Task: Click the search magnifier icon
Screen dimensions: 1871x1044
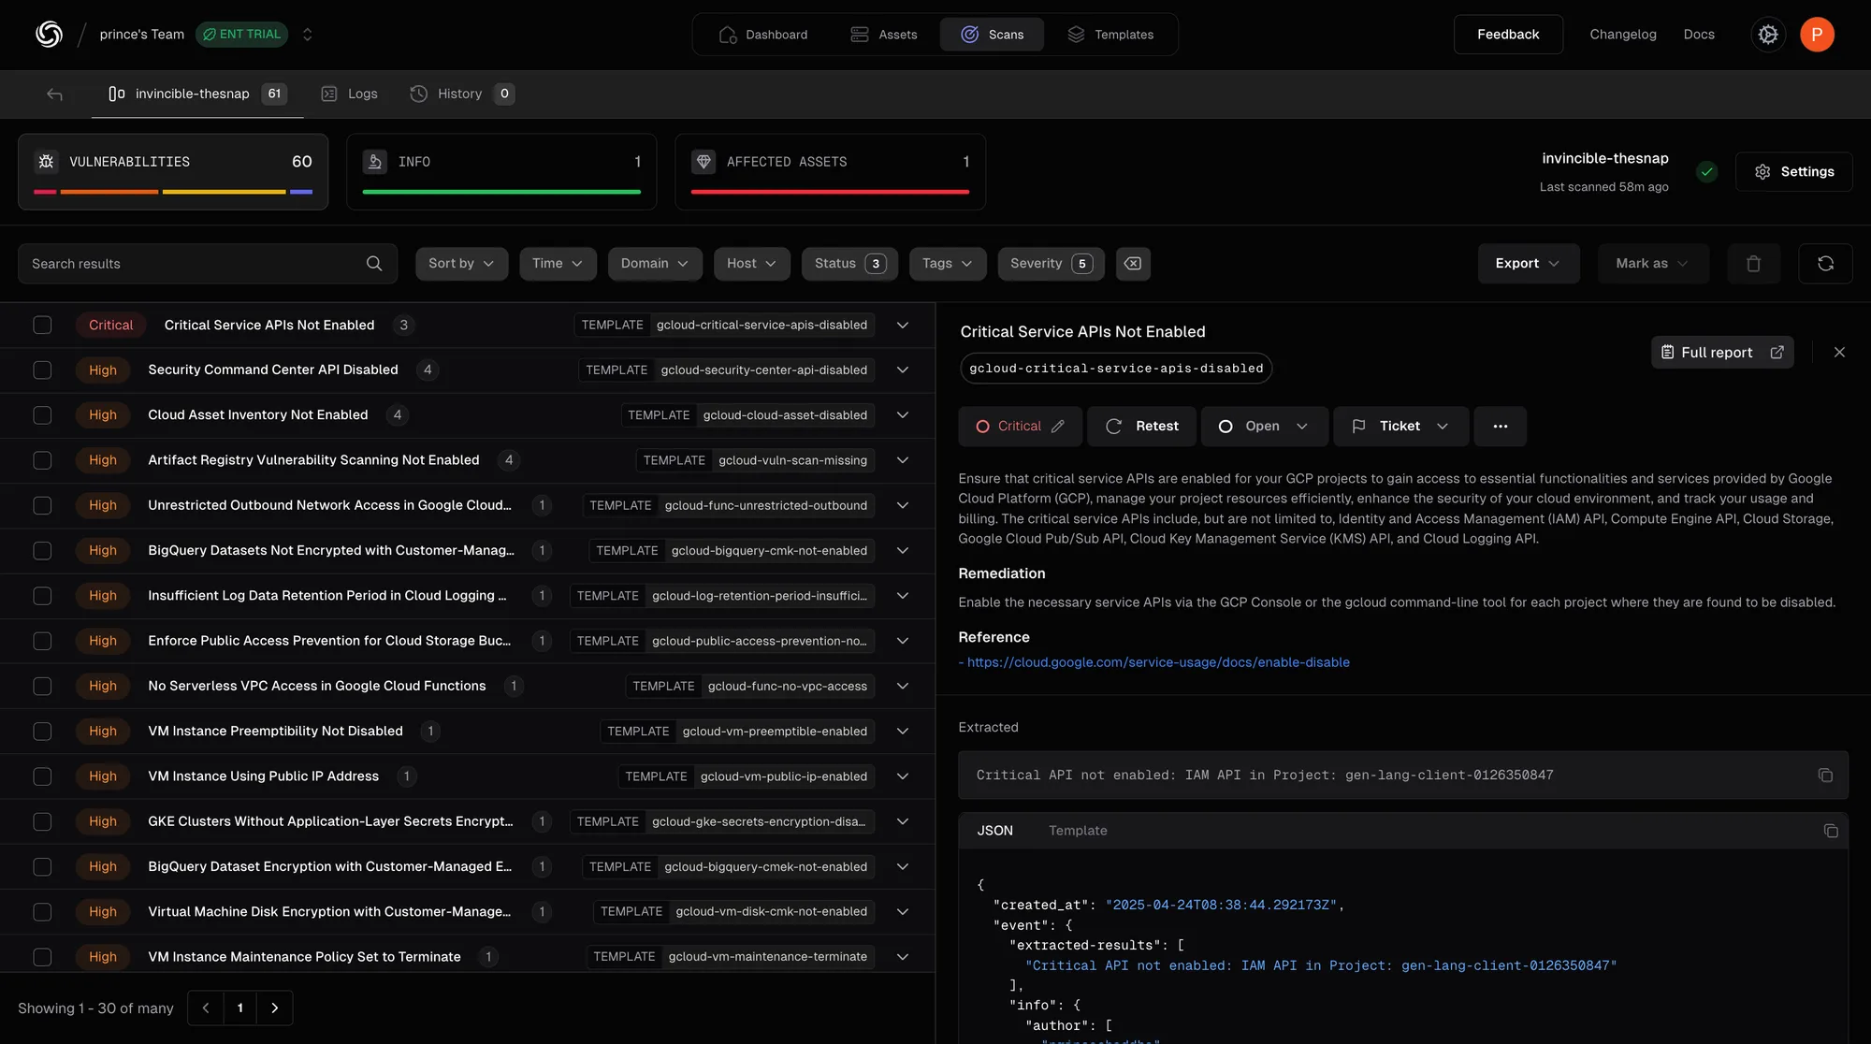Action: click(373, 264)
